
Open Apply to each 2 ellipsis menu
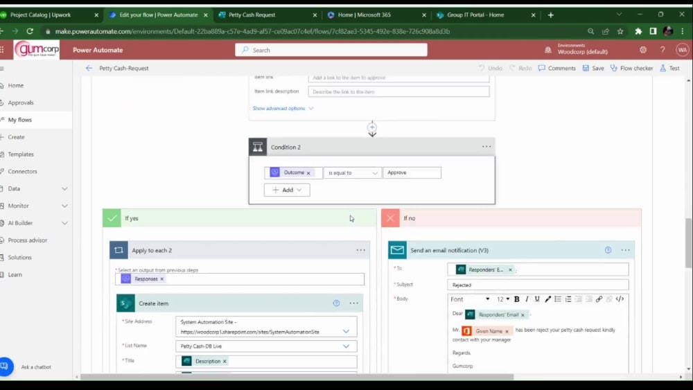coord(360,250)
